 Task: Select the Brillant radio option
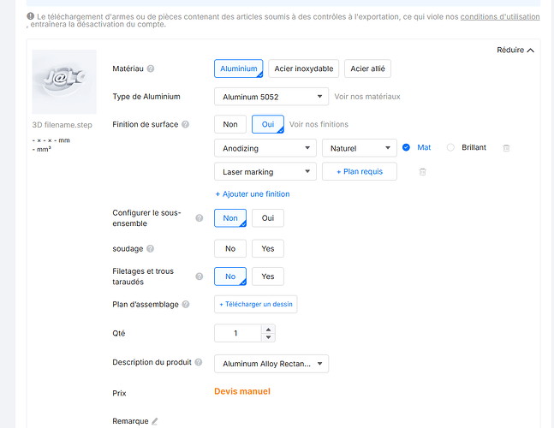tap(450, 147)
